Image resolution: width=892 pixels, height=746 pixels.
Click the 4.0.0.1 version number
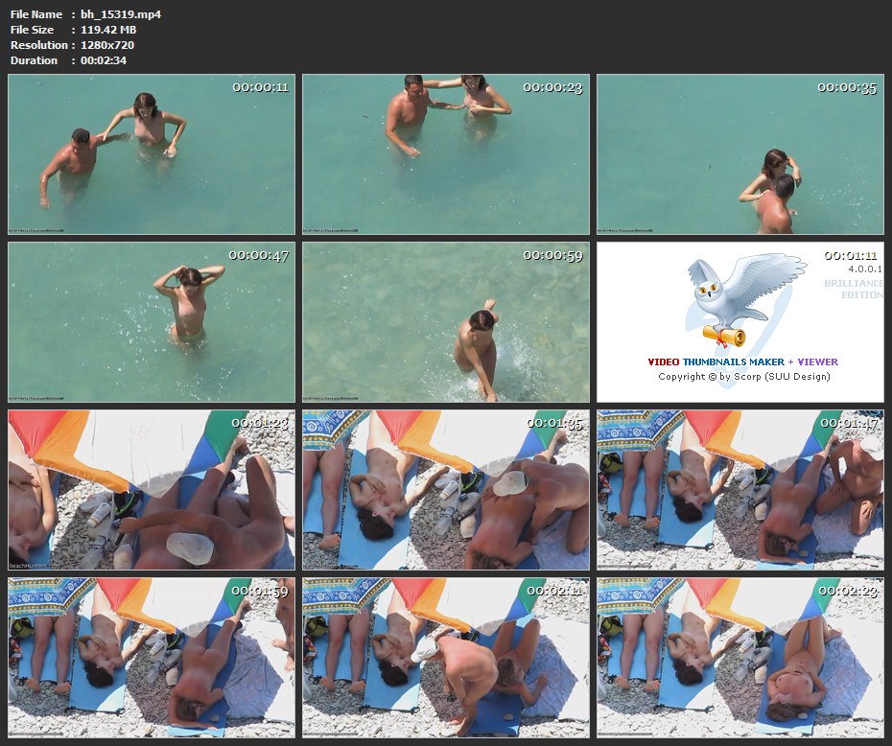point(864,270)
